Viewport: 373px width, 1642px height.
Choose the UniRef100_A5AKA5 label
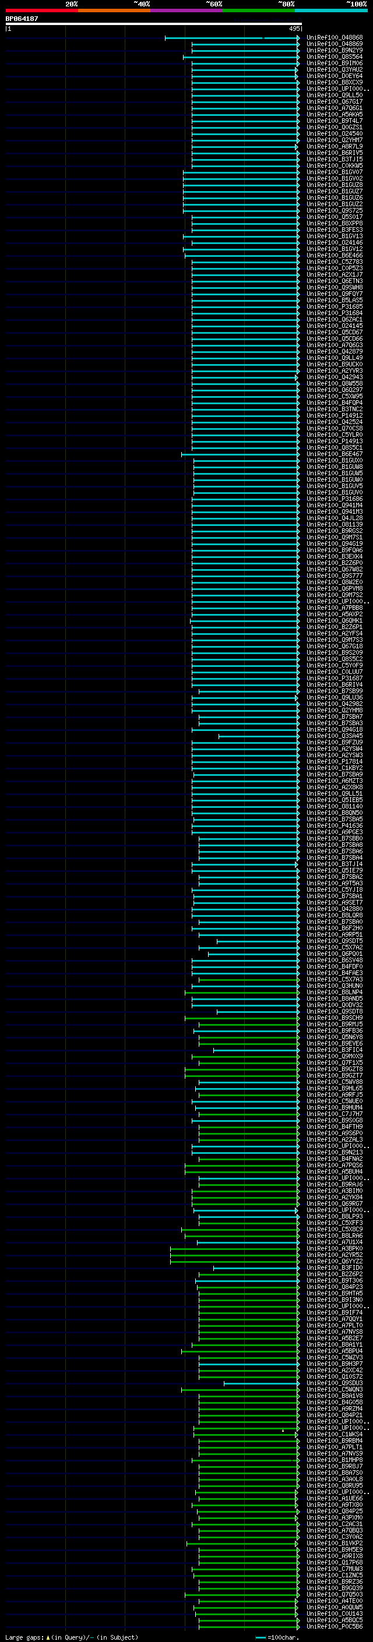click(x=335, y=114)
